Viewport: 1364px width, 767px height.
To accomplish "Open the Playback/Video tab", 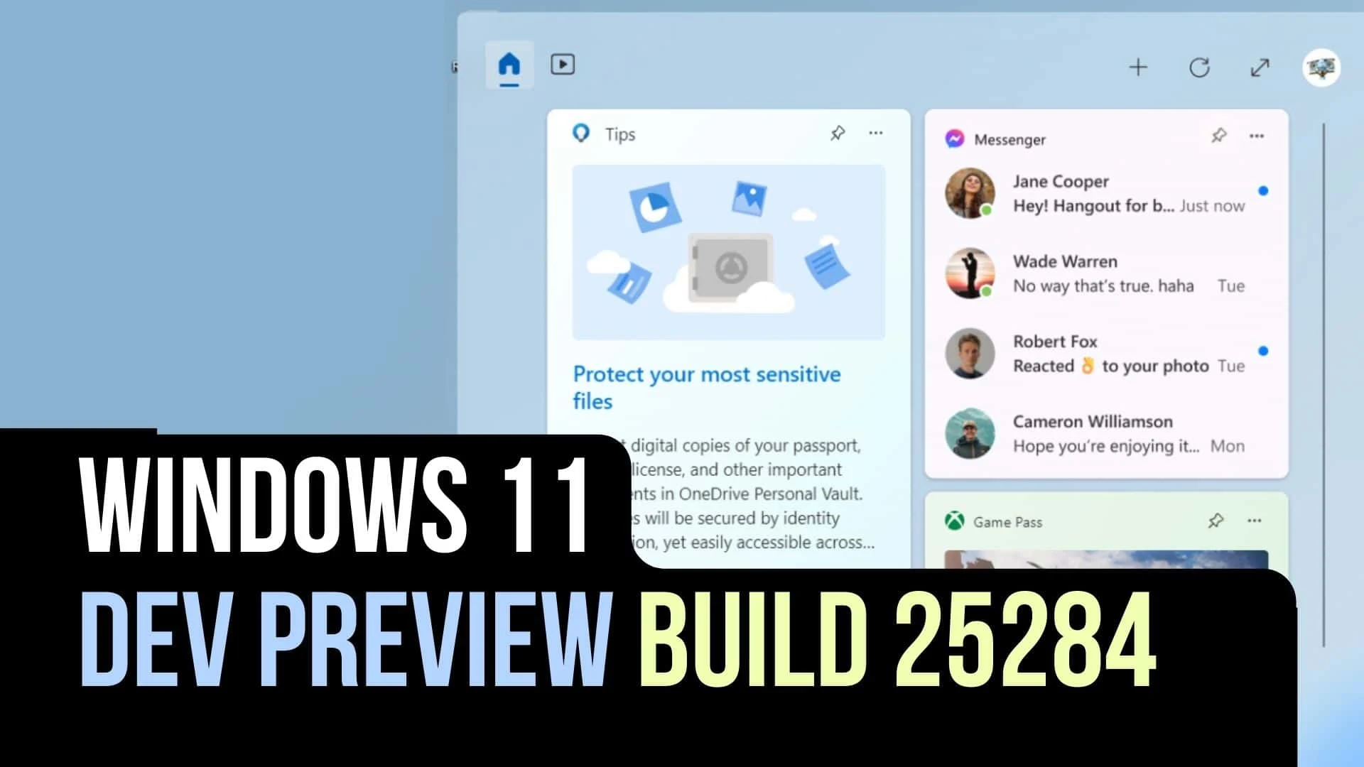I will 563,64.
